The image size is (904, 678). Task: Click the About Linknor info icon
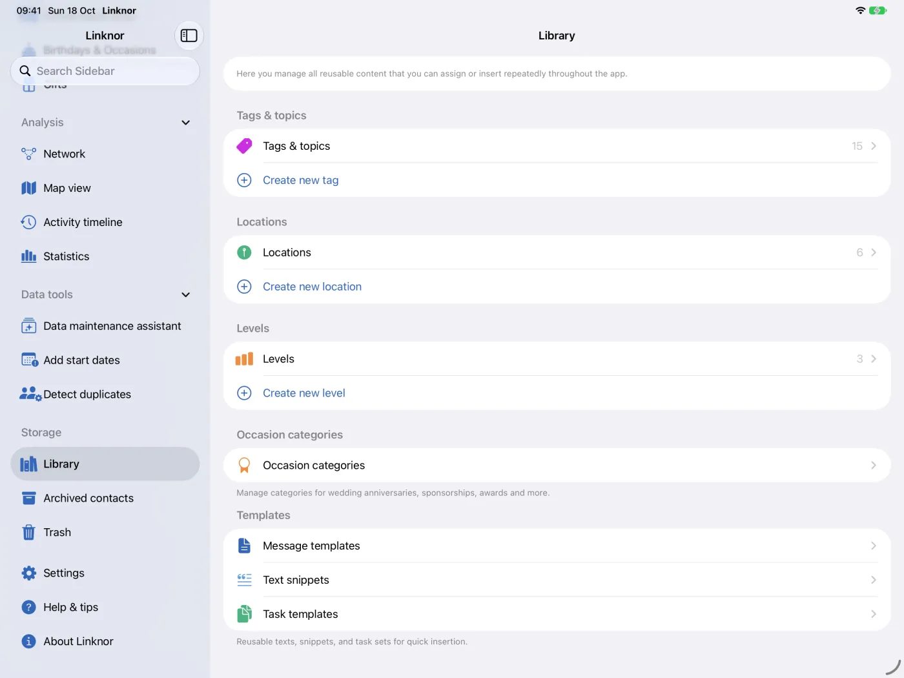[x=28, y=641]
